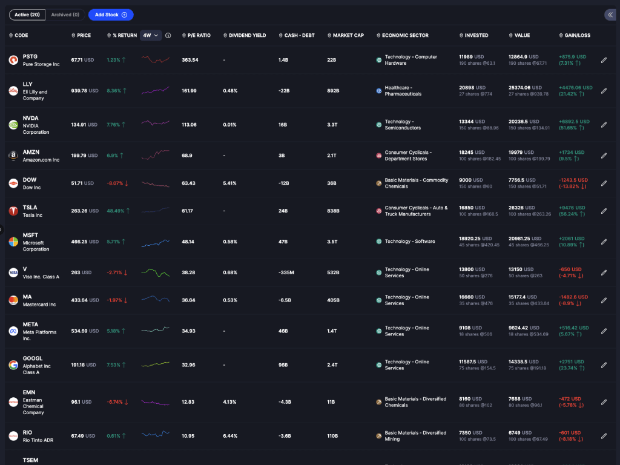Click the Add Stock button

click(x=111, y=15)
